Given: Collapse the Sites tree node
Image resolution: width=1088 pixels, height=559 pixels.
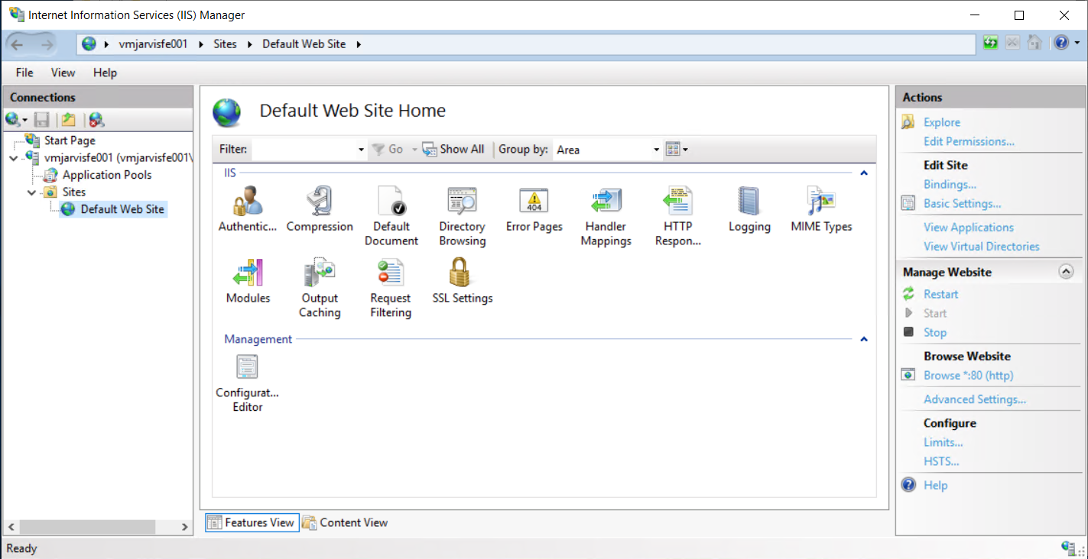Looking at the screenshot, I should pos(31,192).
